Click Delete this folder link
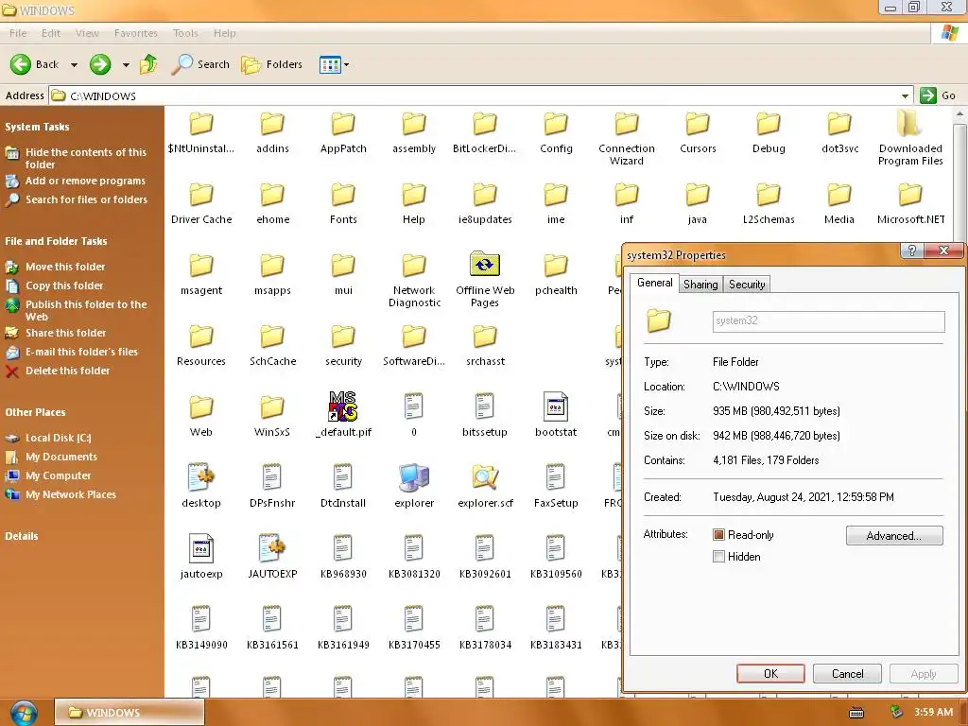 click(x=67, y=371)
